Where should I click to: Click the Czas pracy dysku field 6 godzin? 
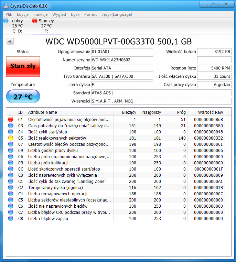214,85
